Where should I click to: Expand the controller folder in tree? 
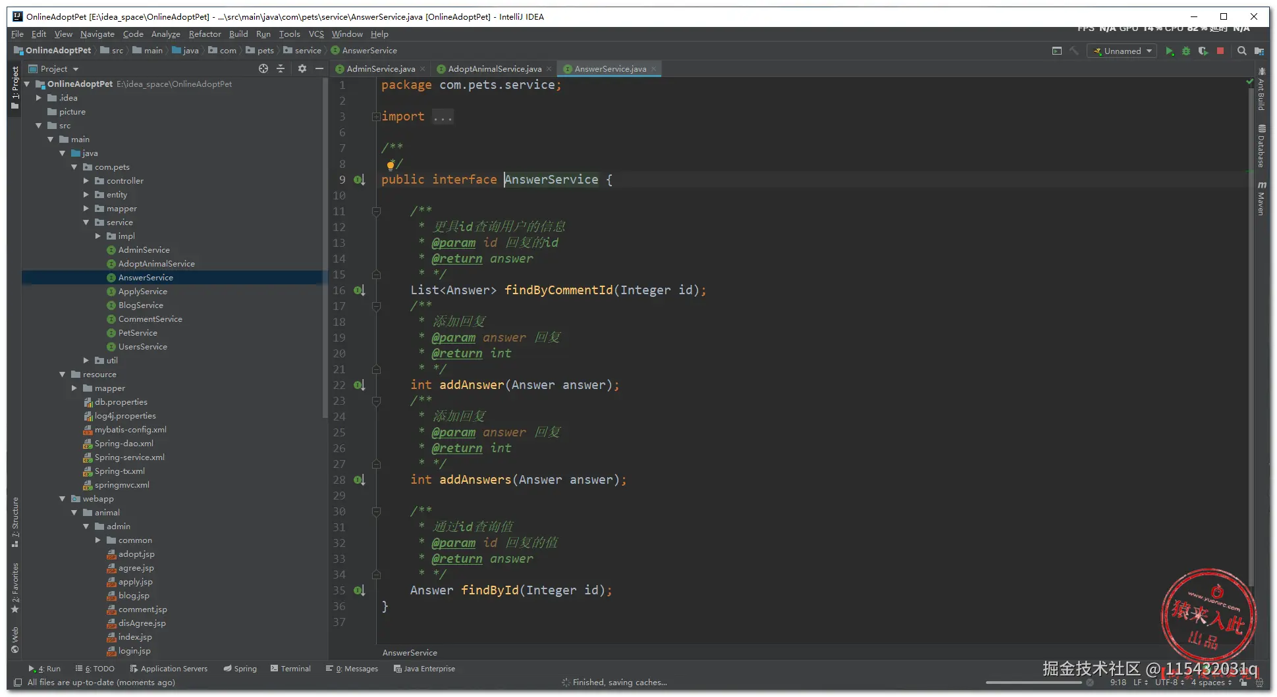click(x=86, y=181)
